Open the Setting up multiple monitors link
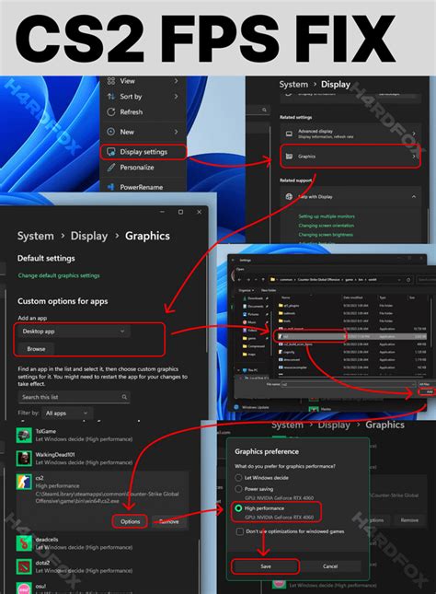This screenshot has height=594, width=436. click(x=327, y=216)
